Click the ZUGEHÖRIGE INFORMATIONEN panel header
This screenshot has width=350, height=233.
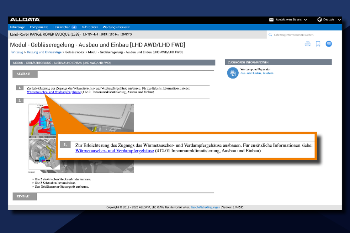point(278,62)
